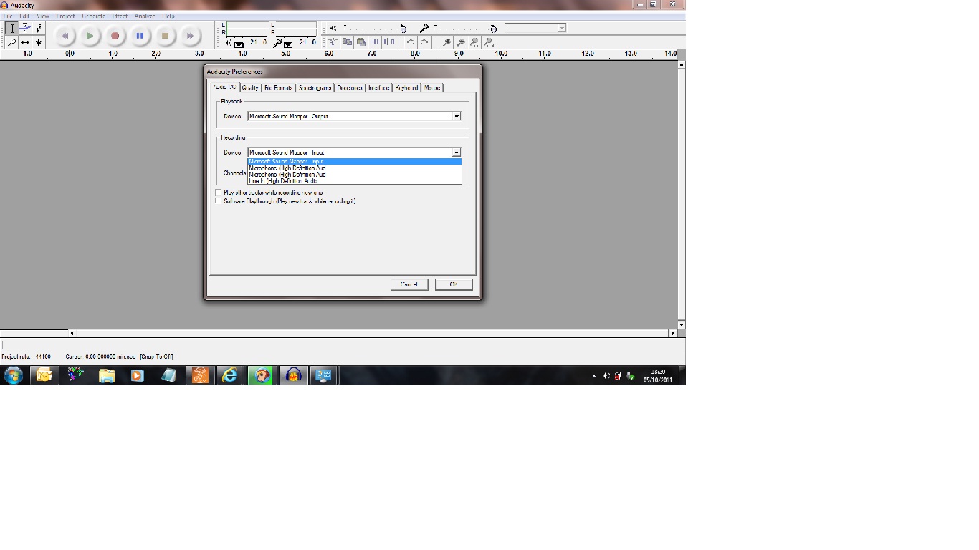979x550 pixels.
Task: Enable Play other tracks while recording
Action: tap(219, 193)
